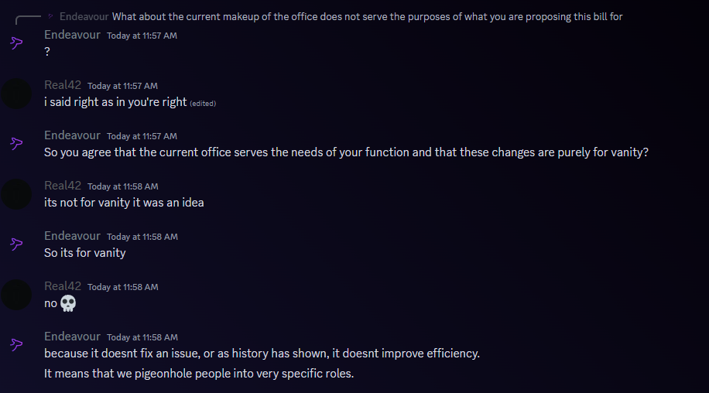
Task: Click Real42's avatar beside "i said right" message
Action: pyautogui.click(x=16, y=94)
